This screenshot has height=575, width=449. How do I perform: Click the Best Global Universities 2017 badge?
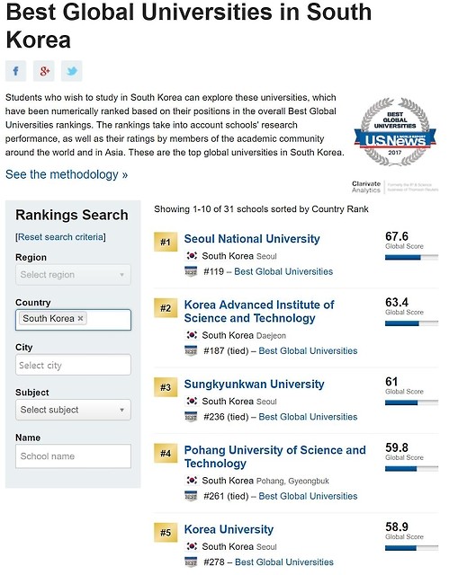tap(395, 132)
